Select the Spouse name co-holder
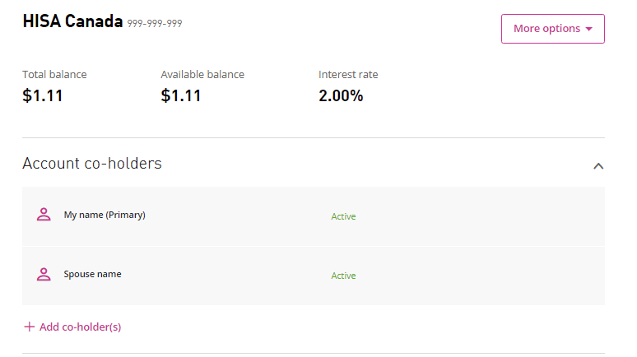The height and width of the screenshot is (357, 637). pyautogui.click(x=92, y=274)
